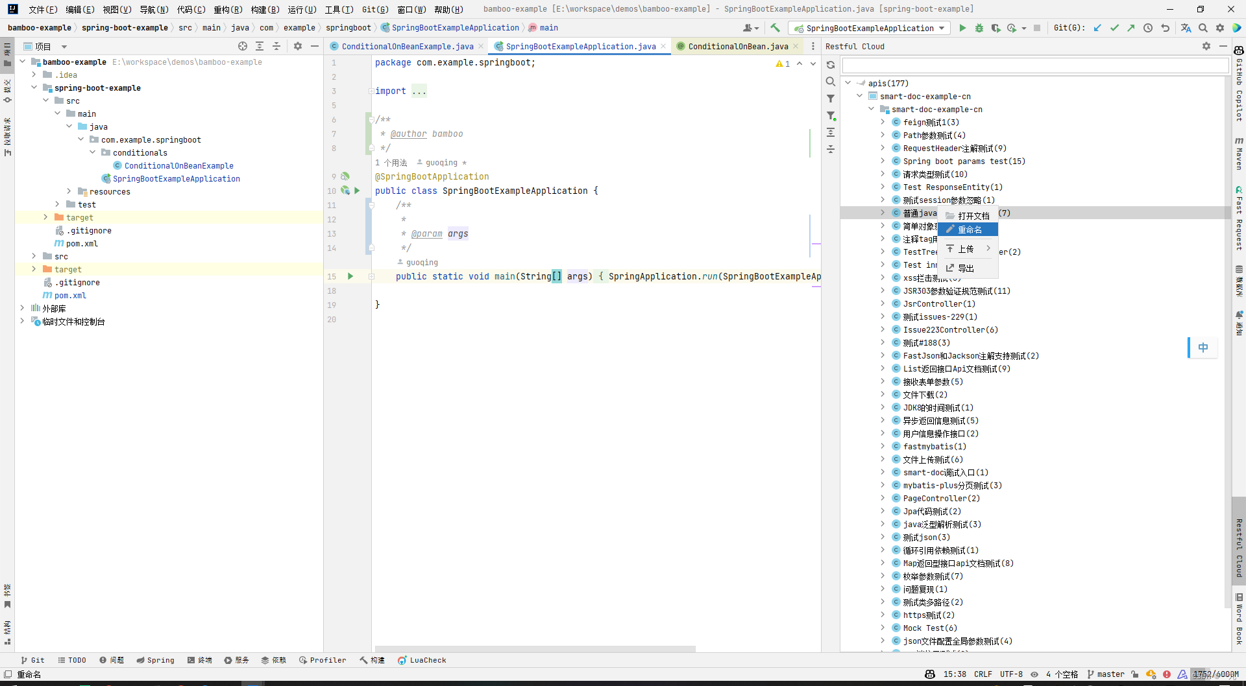This screenshot has height=686, width=1246.
Task: Choose 打开文档 in context menu
Action: click(x=968, y=216)
